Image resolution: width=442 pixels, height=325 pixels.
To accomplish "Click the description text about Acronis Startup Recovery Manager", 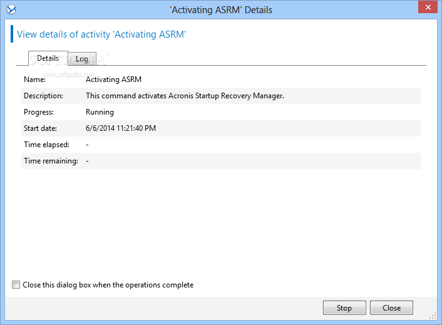I will pyautogui.click(x=185, y=96).
